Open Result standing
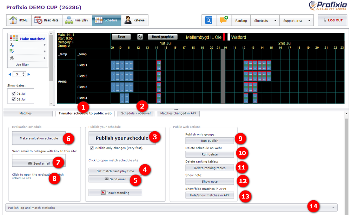The width and height of the screenshot is (351, 215). pos(115,193)
